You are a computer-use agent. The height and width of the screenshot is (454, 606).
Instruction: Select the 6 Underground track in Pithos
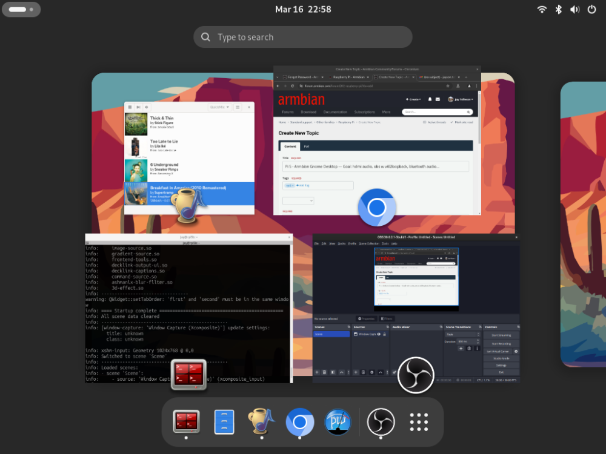point(189,170)
